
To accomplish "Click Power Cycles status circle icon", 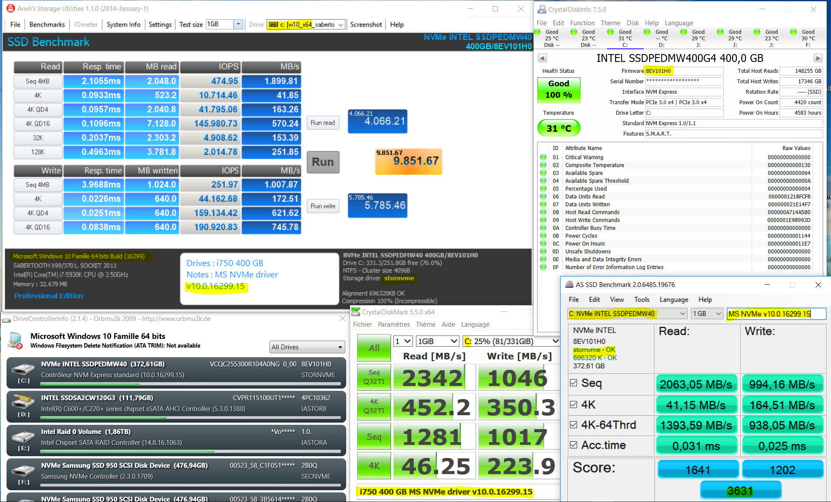I will tap(543, 236).
